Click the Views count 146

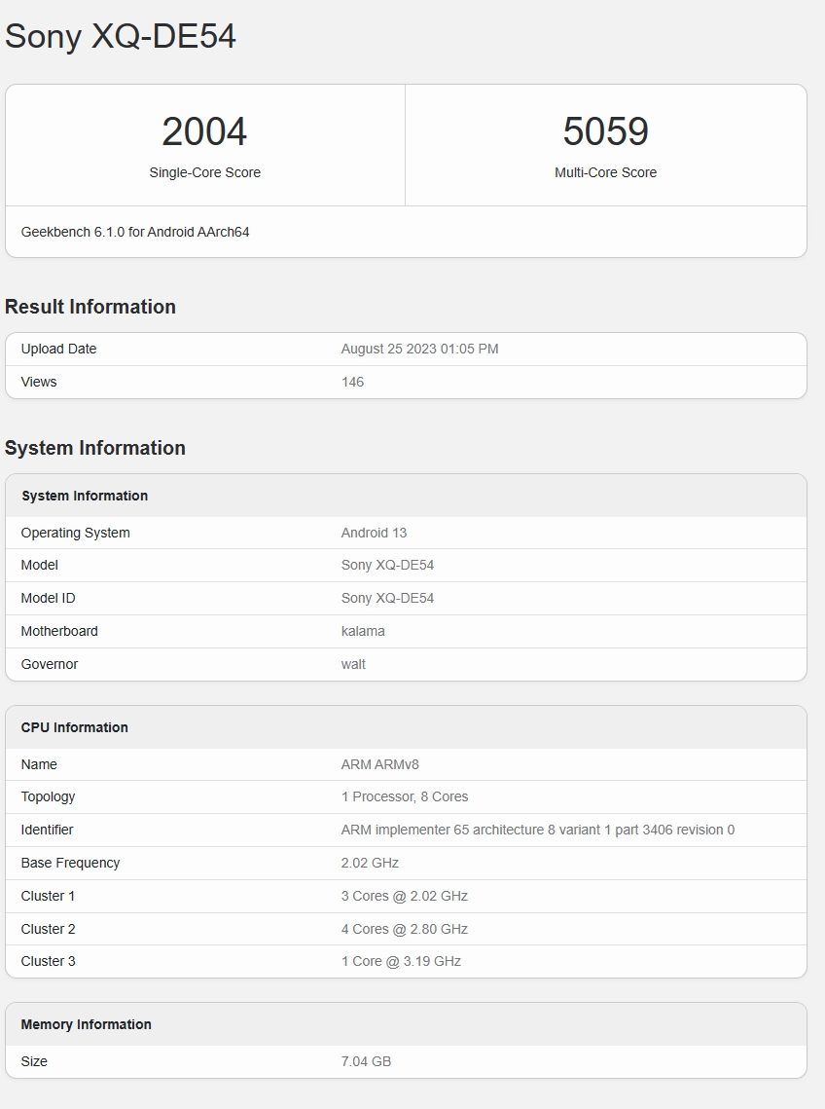(352, 382)
